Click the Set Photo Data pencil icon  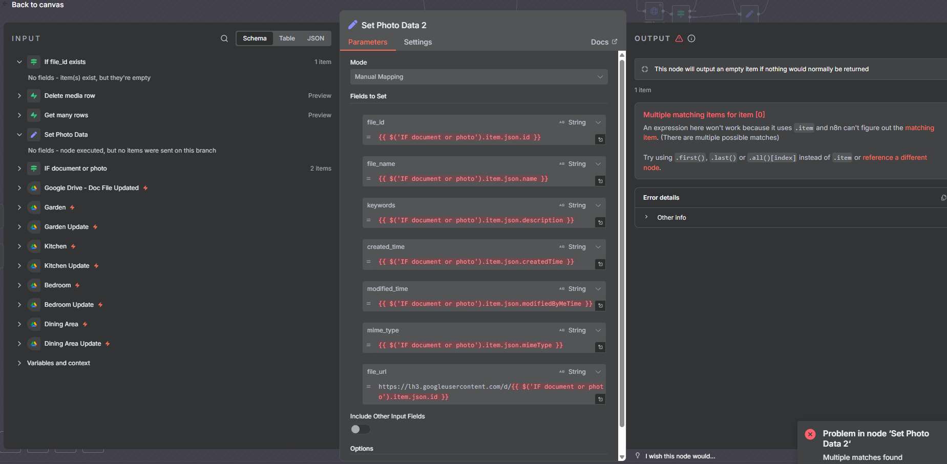[34, 135]
